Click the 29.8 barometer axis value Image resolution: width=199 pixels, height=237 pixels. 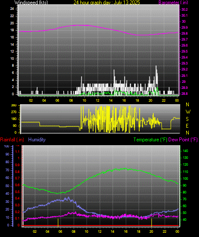pos(184,33)
